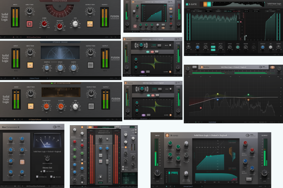
Task: Go to the previous preset in Fusion Transformer
Action: pos(21,37)
